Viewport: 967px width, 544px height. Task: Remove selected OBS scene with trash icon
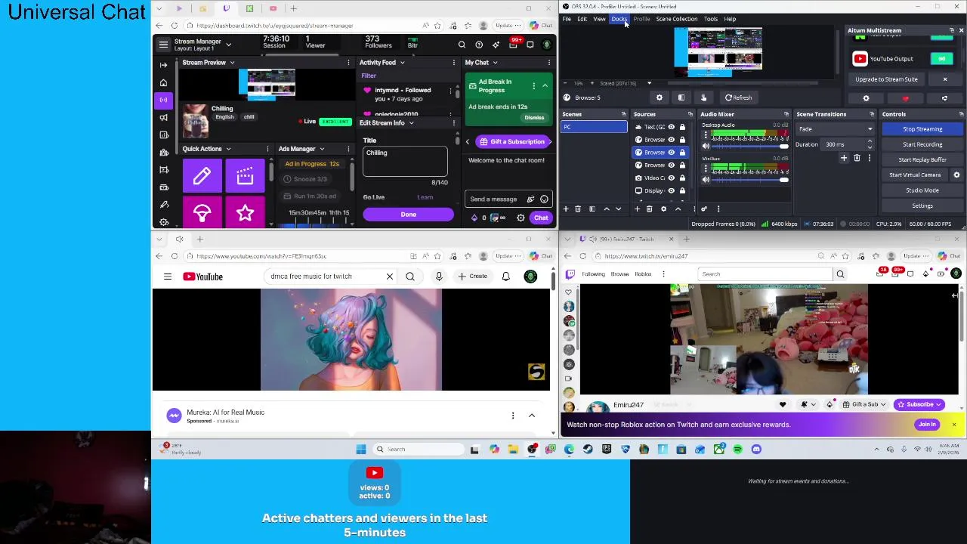point(578,209)
